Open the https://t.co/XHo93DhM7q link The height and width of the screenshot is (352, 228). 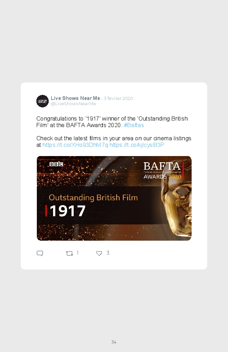(75, 145)
